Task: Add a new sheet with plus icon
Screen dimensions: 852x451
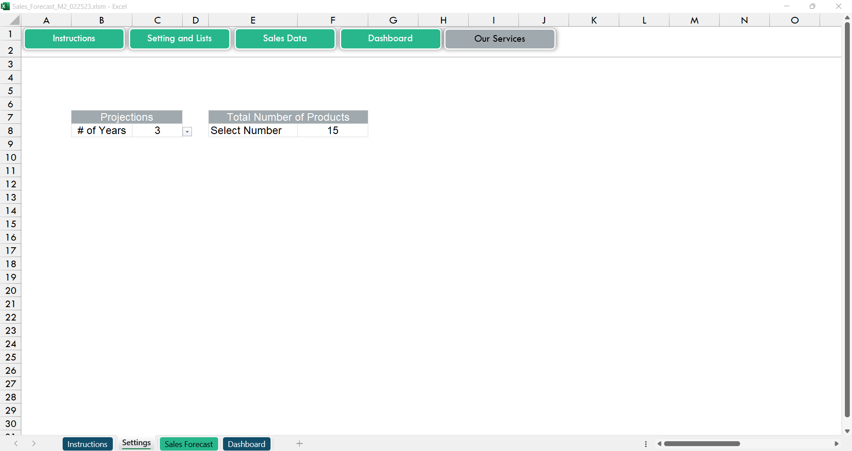Action: 299,443
